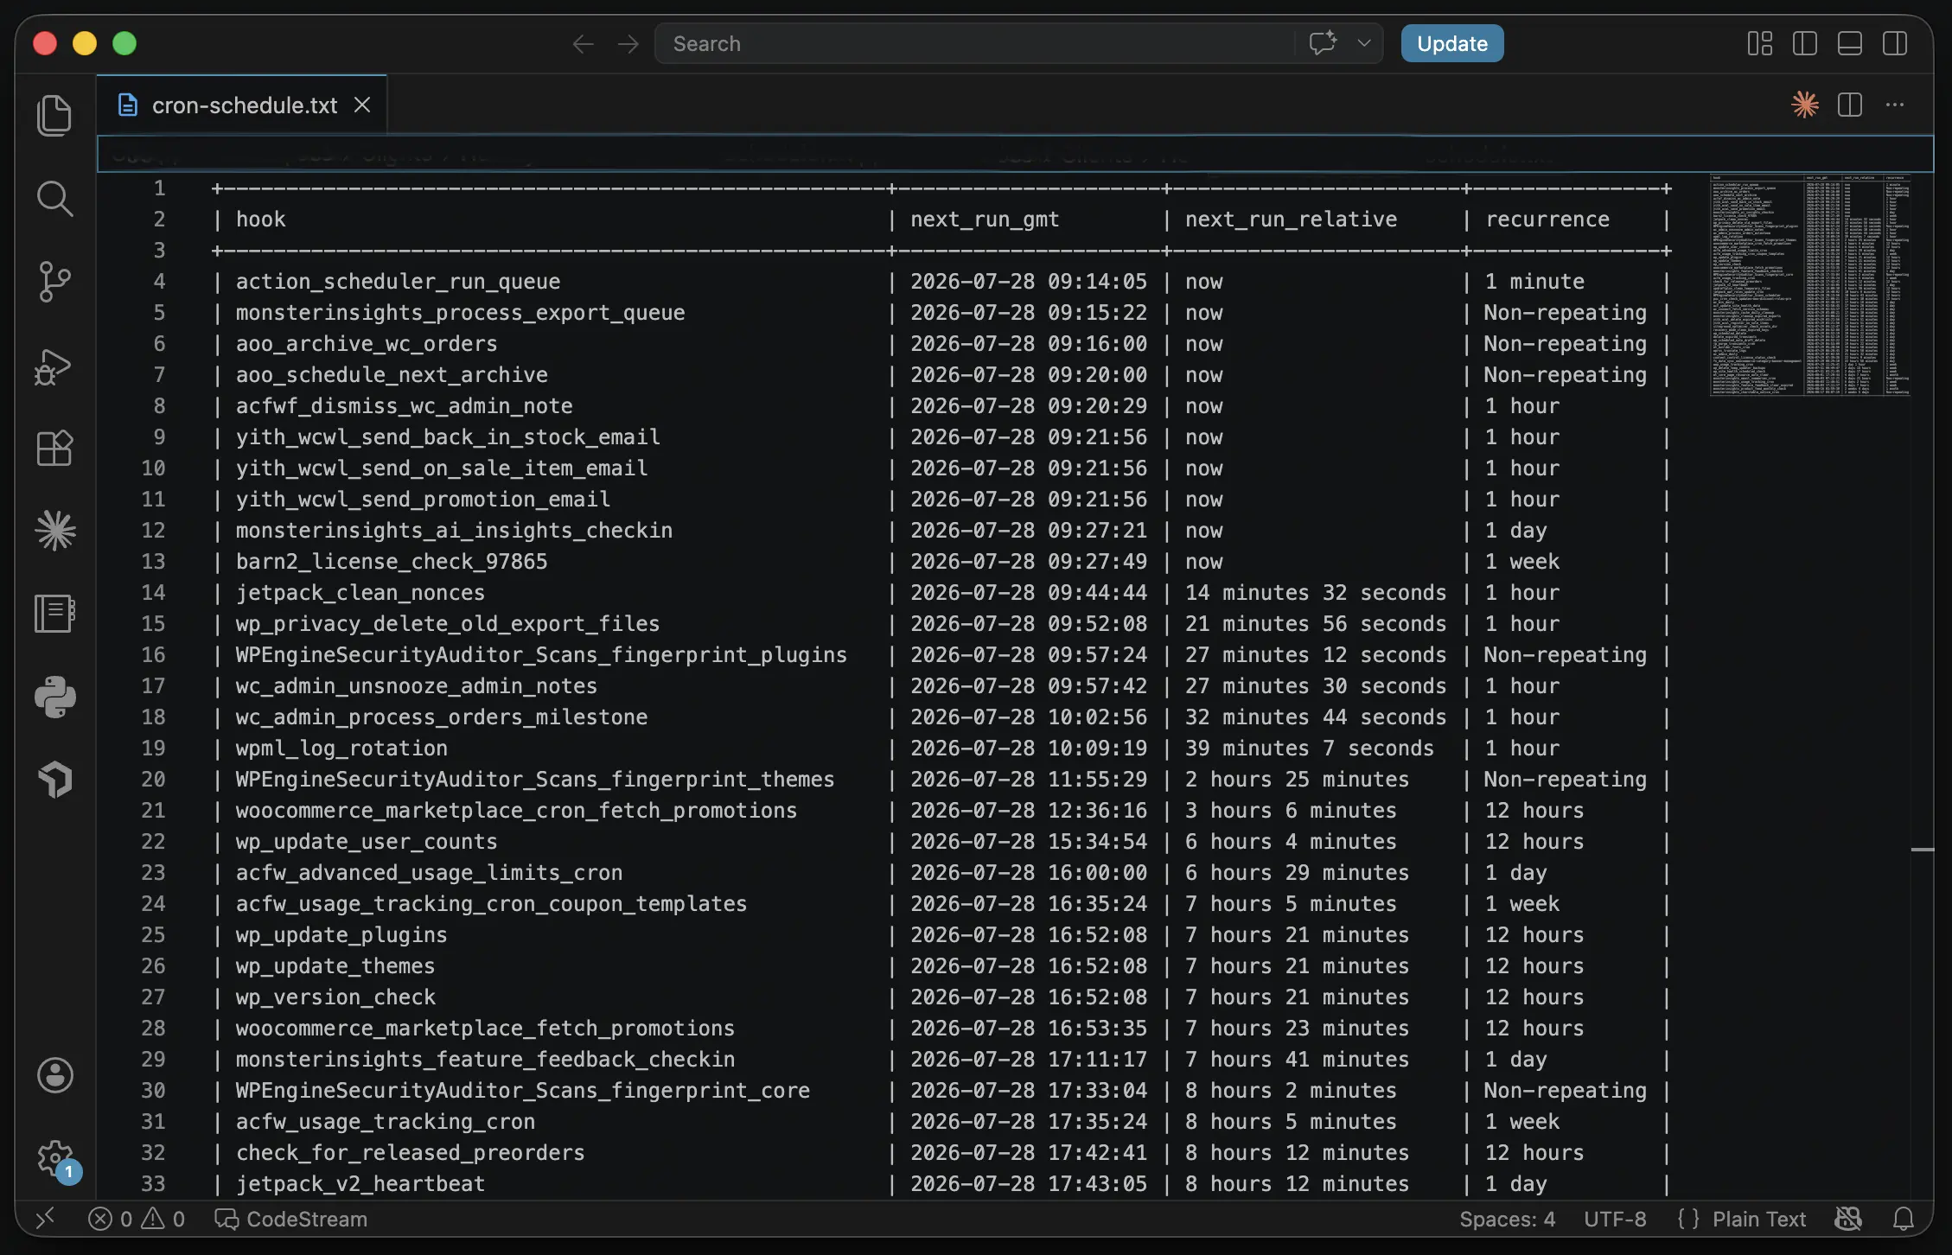
Task: Toggle the bottom panel
Action: tap(1850, 43)
